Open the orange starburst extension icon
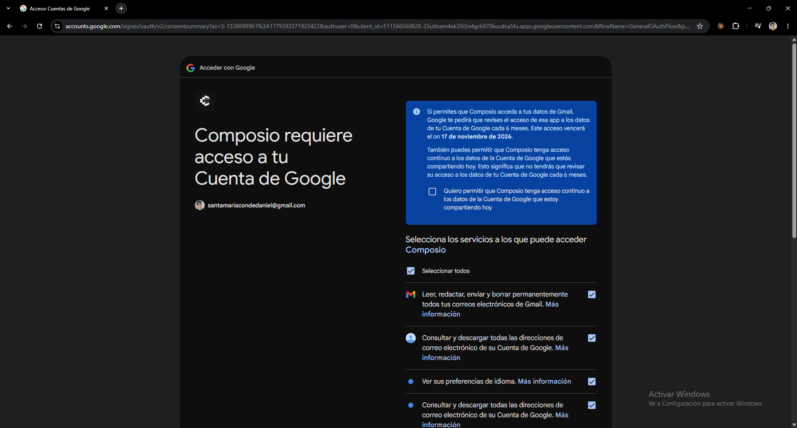The width and height of the screenshot is (797, 428). tap(721, 26)
